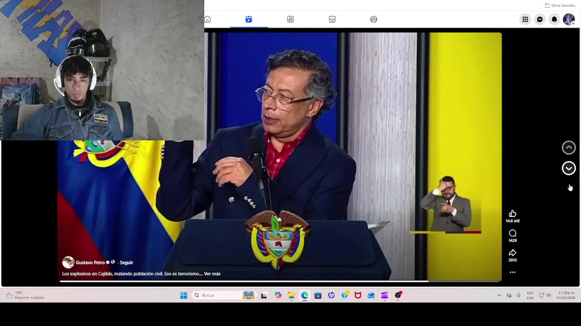The height and width of the screenshot is (326, 581).
Task: Share the reel
Action: pos(512,253)
